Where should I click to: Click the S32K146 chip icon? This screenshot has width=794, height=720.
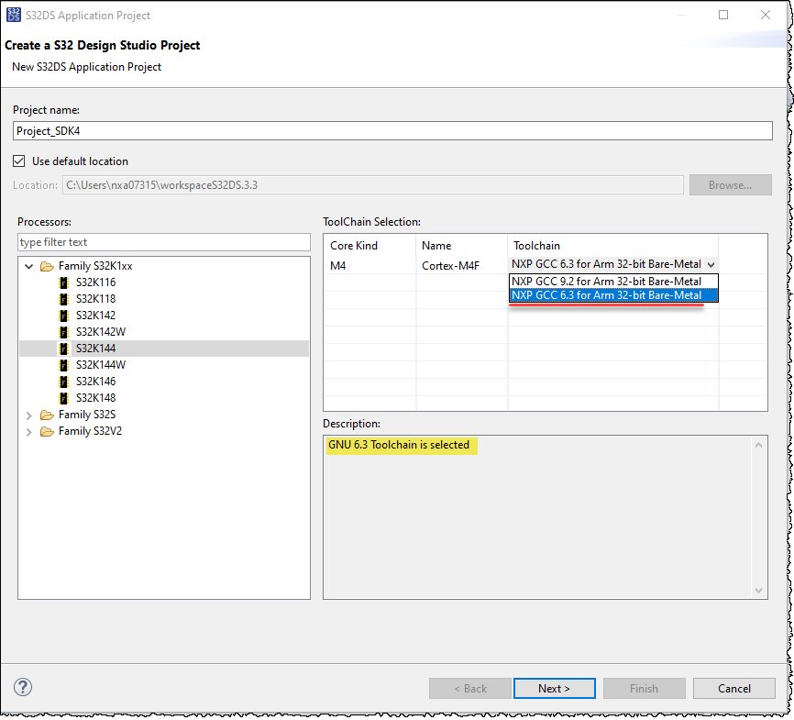pos(64,382)
